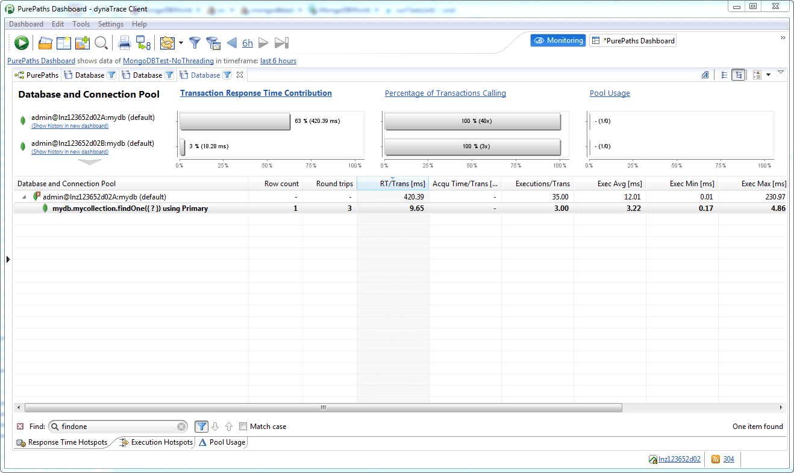Image resolution: width=794 pixels, height=473 pixels.
Task: Go to previous timeframe with left arrow
Action: pos(231,43)
